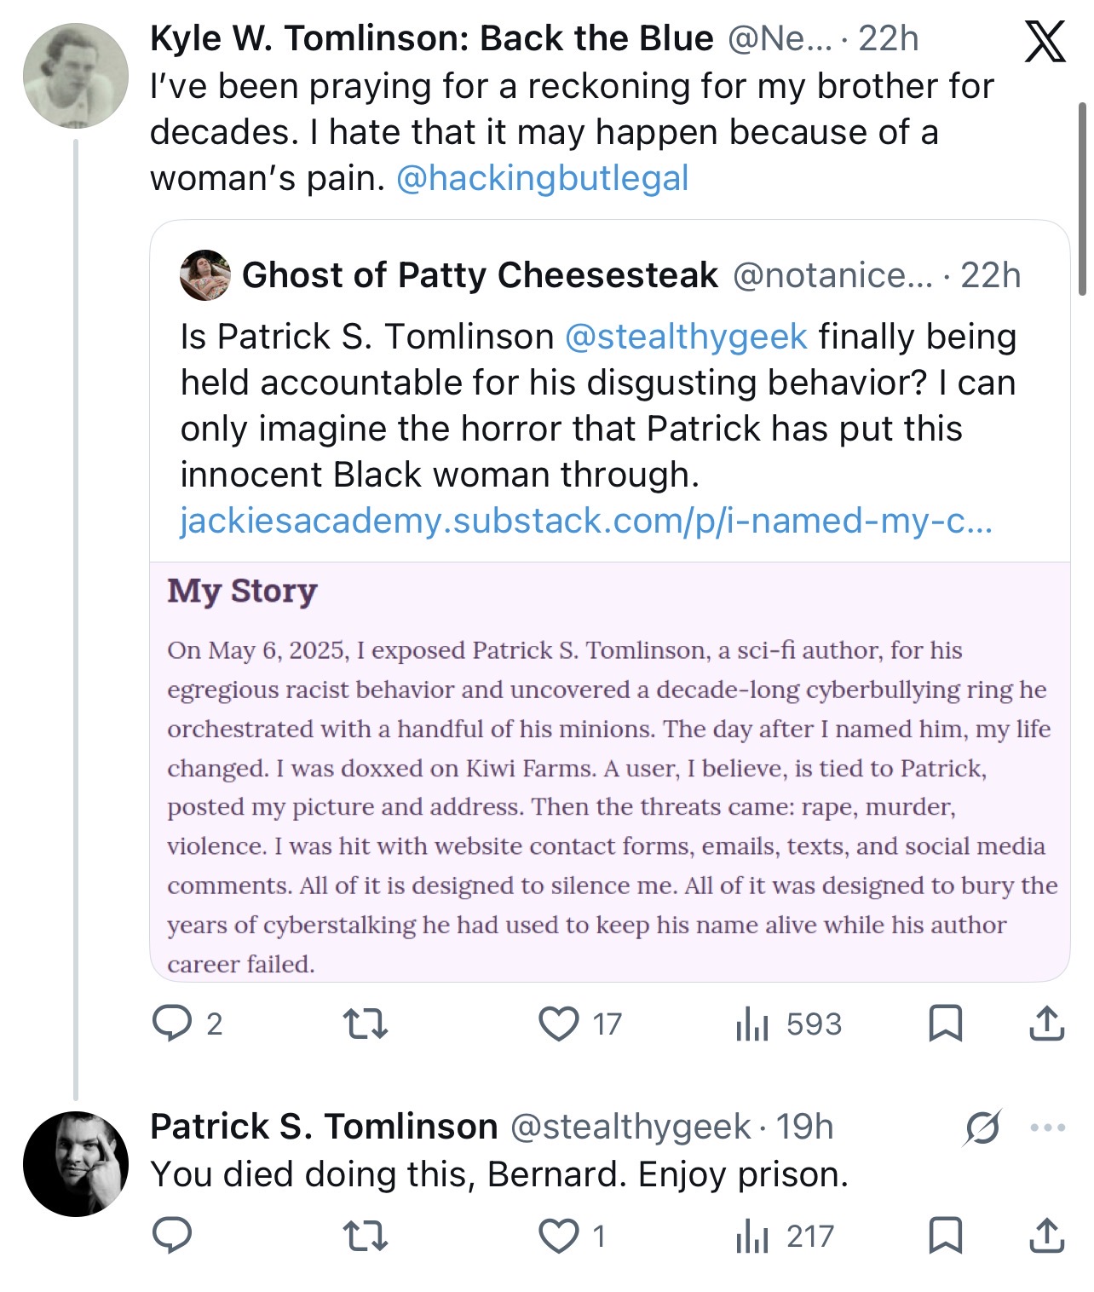Bookmark Kyle W. Tomlinson's post
The width and height of the screenshot is (1094, 1292).
945,1024
